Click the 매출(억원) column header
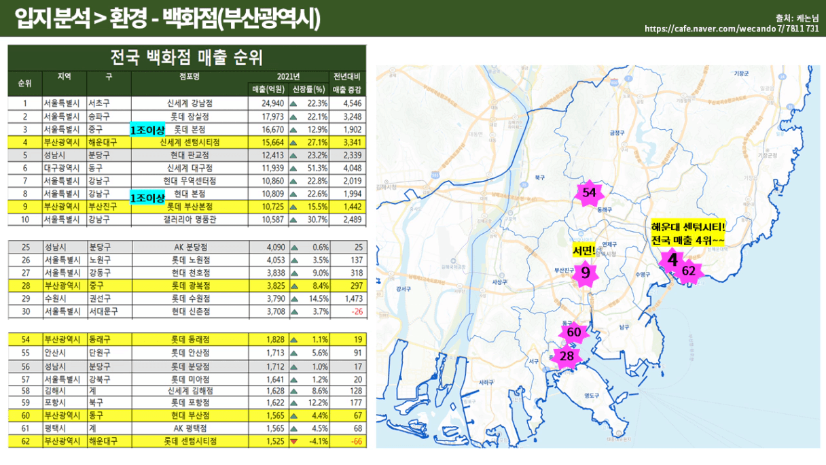 tap(268, 90)
